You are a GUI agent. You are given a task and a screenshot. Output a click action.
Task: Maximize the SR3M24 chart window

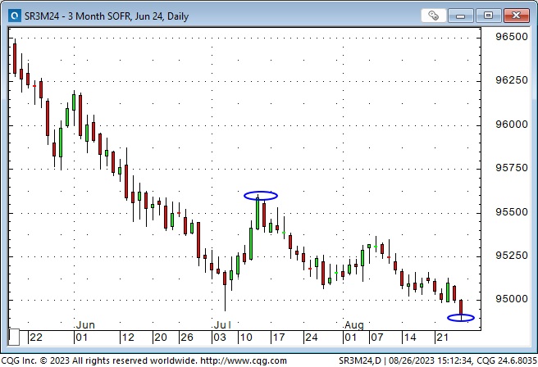(488, 16)
